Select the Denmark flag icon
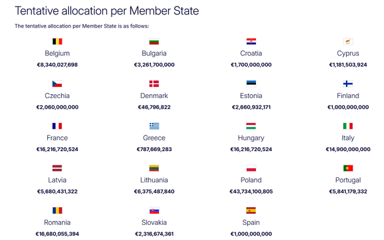 coord(154,84)
